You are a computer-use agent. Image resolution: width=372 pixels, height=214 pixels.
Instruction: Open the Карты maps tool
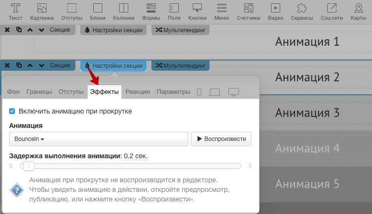(359, 12)
